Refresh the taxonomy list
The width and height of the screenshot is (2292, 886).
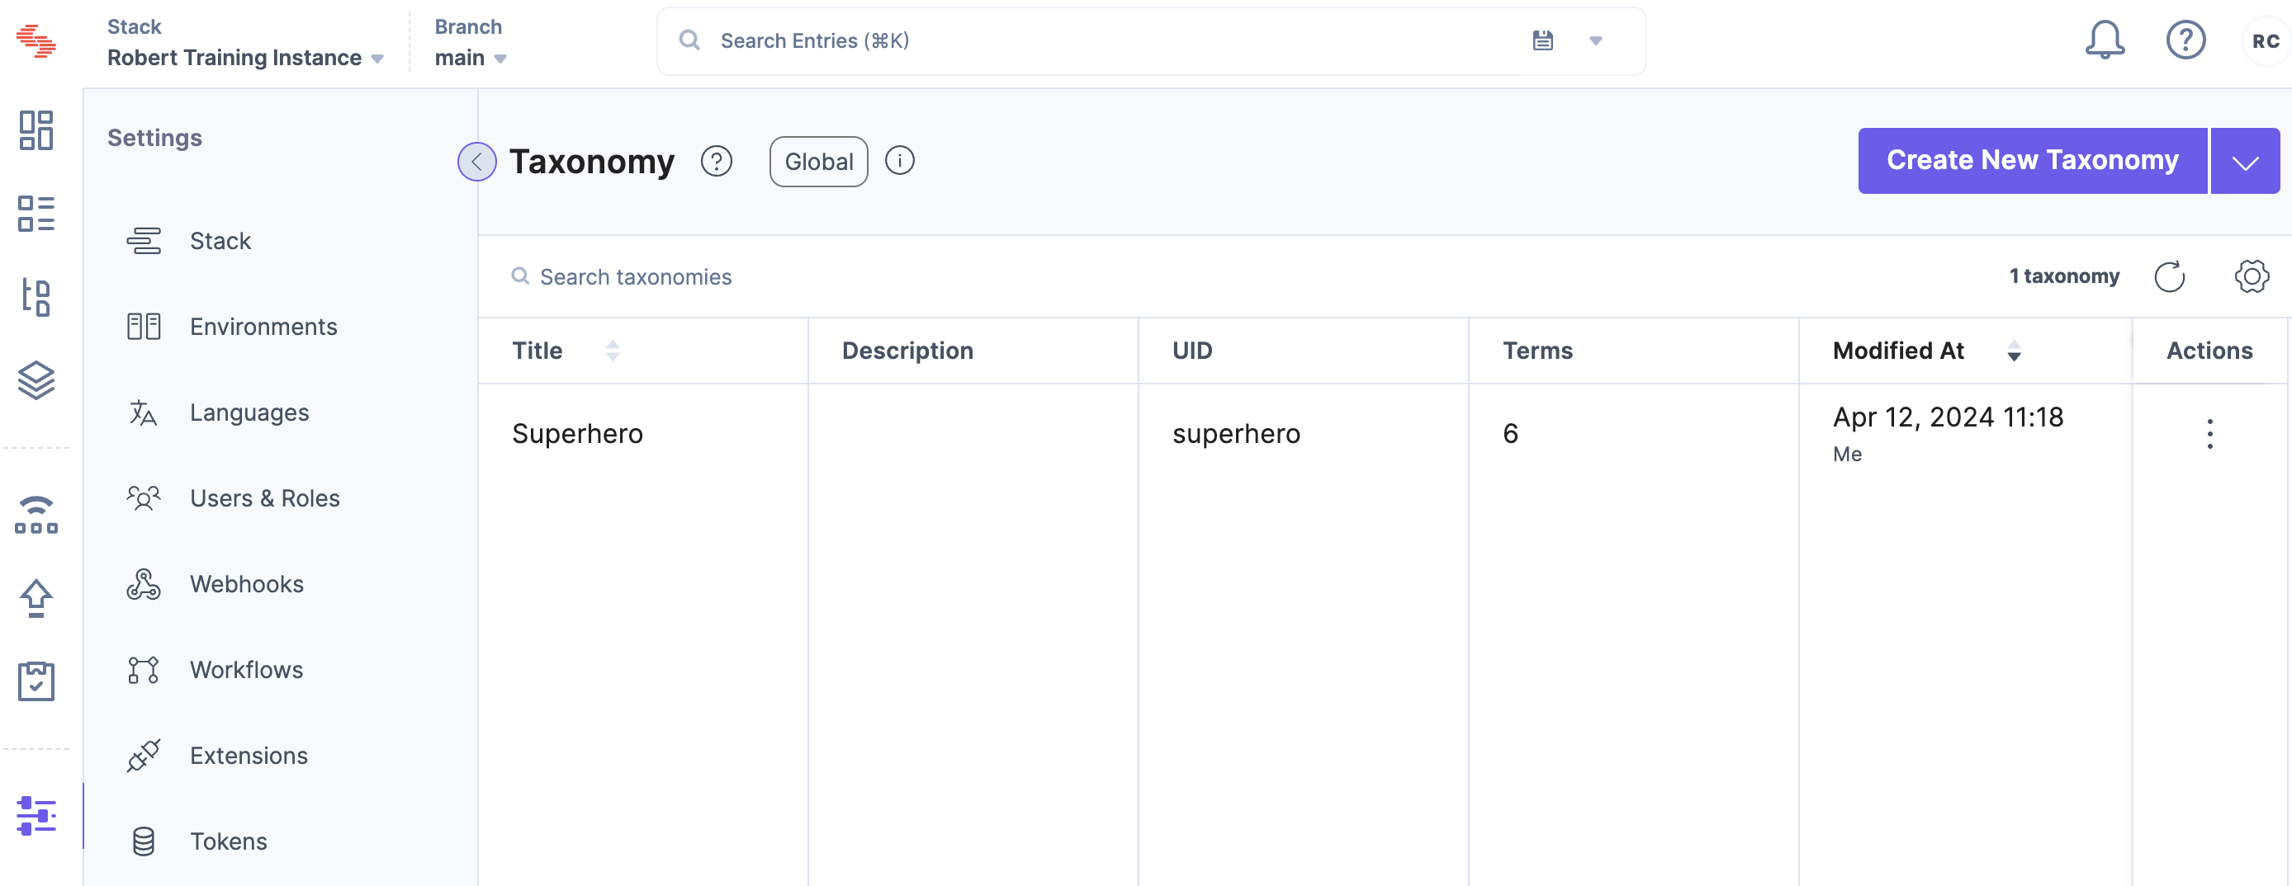2169,276
